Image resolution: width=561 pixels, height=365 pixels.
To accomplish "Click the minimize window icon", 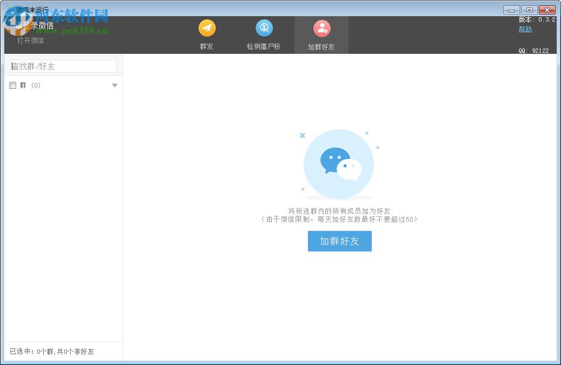I will (510, 10).
